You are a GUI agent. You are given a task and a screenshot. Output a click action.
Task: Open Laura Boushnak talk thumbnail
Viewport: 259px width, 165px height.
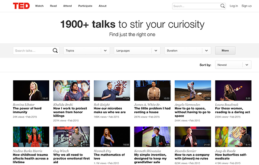(233, 90)
